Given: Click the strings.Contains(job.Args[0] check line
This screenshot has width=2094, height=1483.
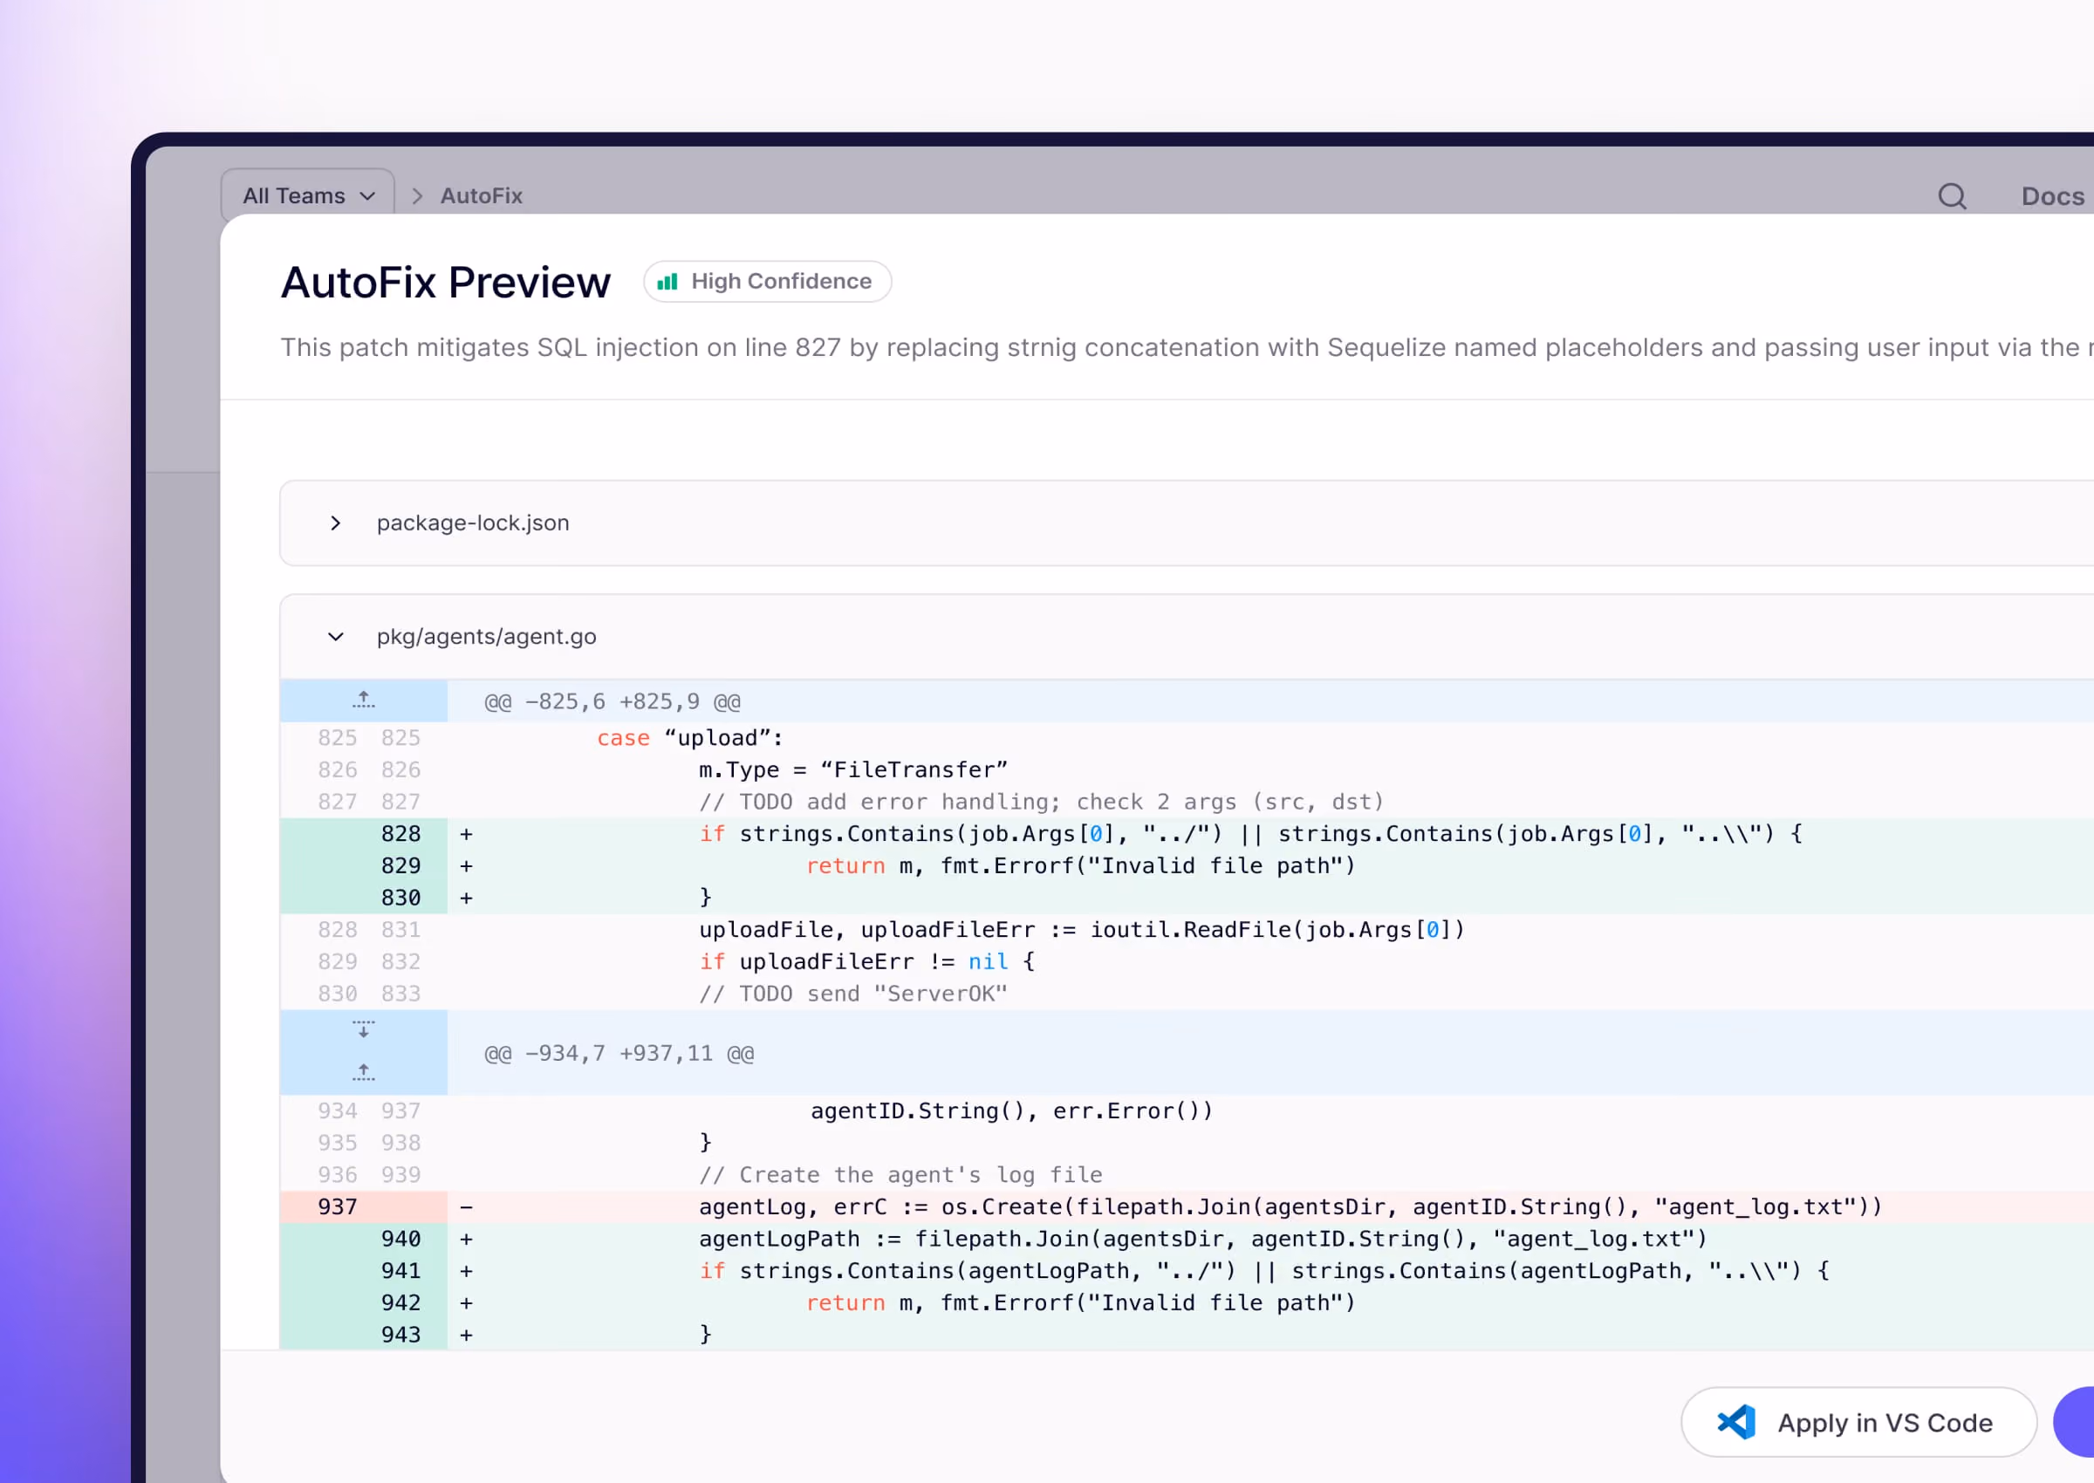Looking at the screenshot, I should [1250, 834].
